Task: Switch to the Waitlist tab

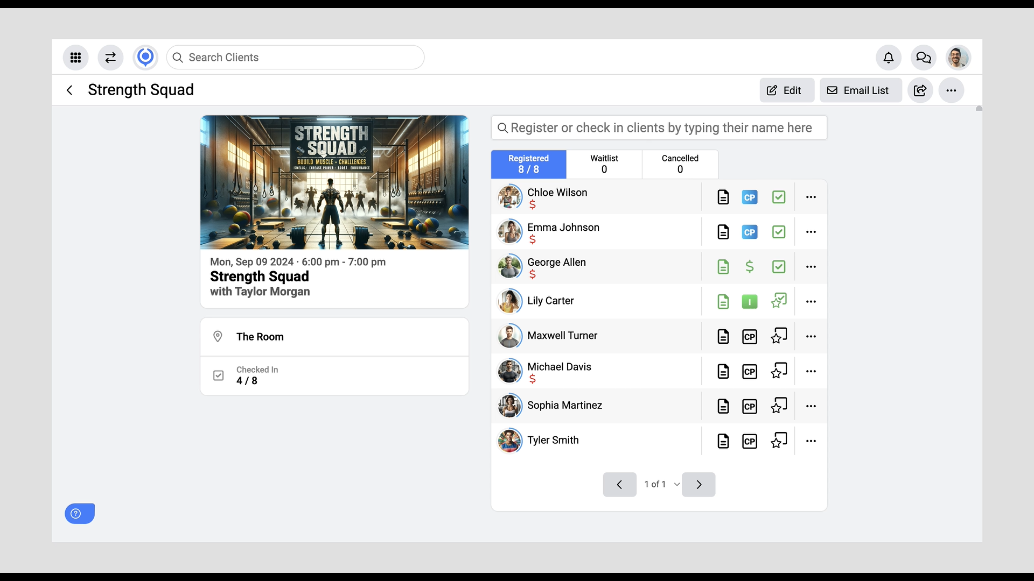Action: pyautogui.click(x=604, y=164)
